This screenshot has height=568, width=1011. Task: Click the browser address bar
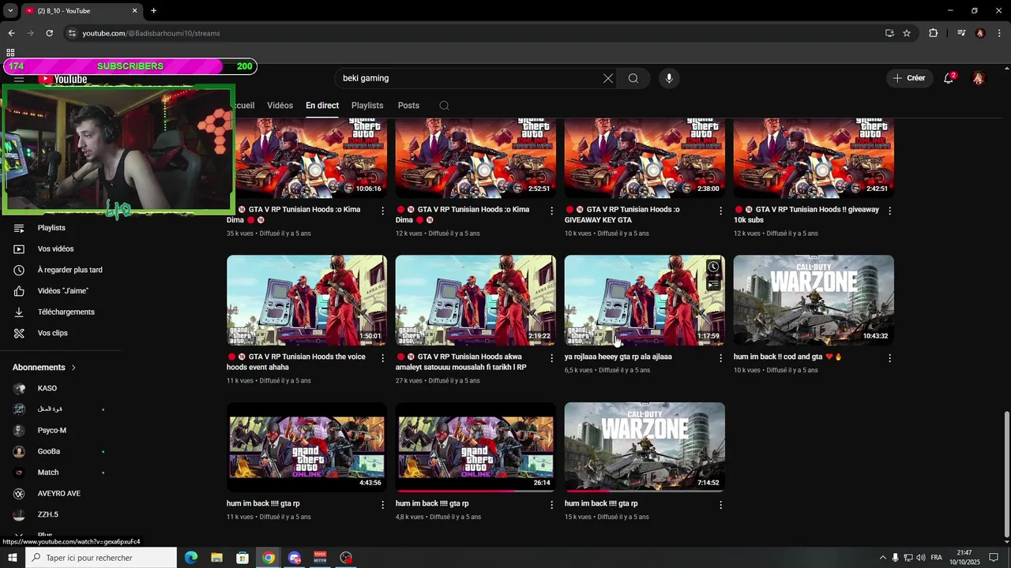click(x=474, y=33)
